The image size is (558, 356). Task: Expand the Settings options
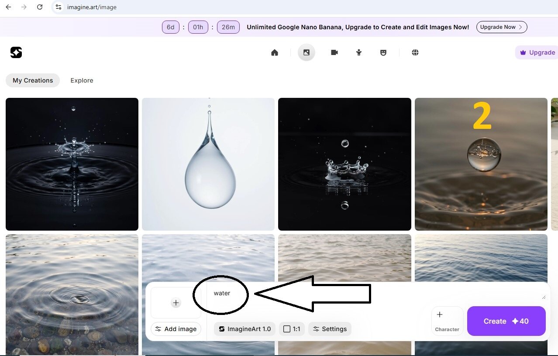point(330,329)
